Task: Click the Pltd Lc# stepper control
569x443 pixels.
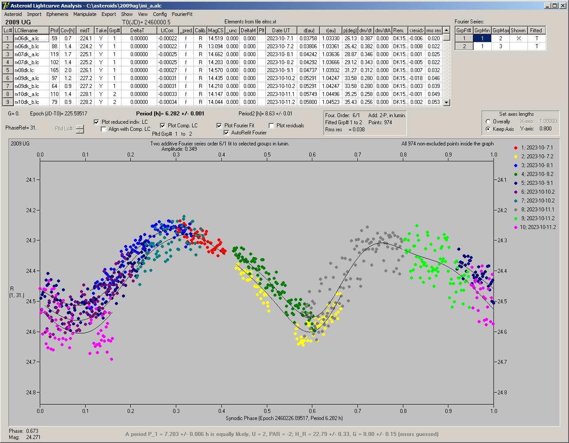Action: pos(80,129)
